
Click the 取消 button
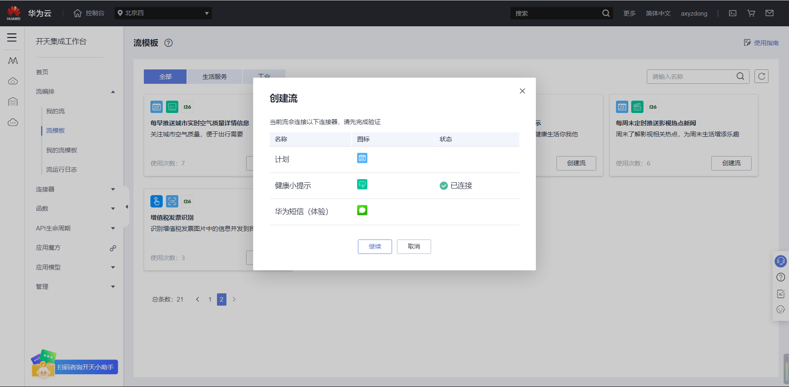[x=414, y=246]
